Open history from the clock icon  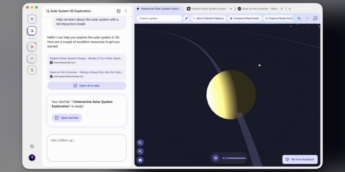coord(32,147)
